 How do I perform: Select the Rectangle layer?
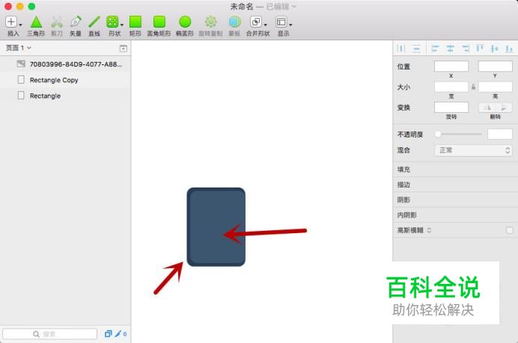(65, 96)
